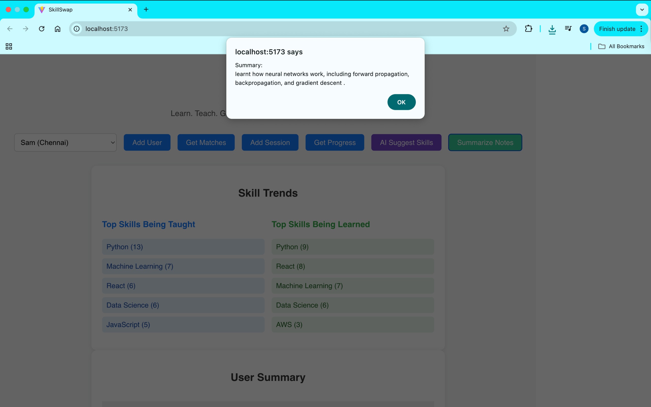Click the home page icon

point(57,29)
